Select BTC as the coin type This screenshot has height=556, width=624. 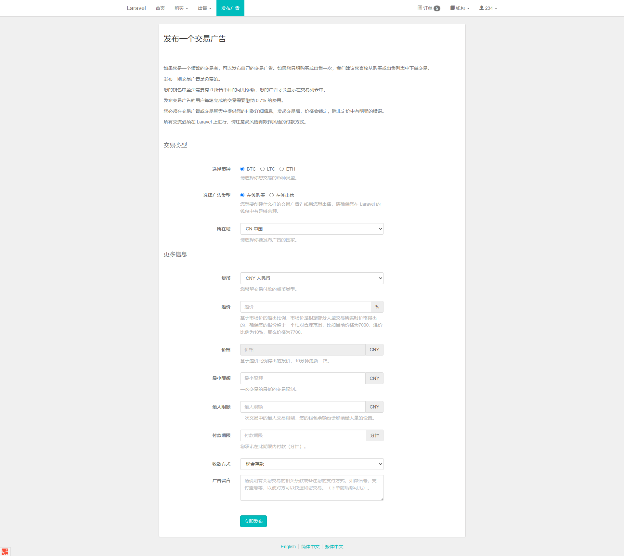(242, 169)
